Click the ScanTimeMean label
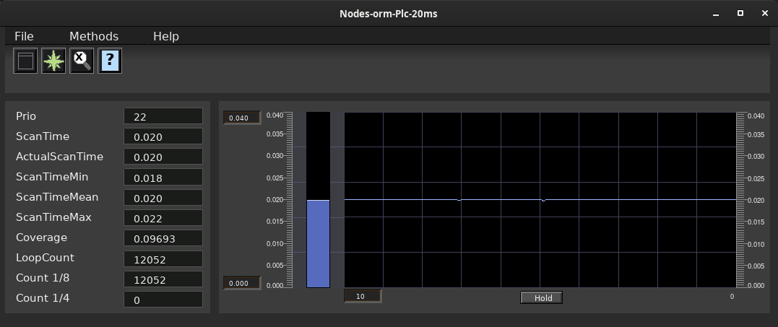Screen dimensions: 778x327 (x=57, y=197)
